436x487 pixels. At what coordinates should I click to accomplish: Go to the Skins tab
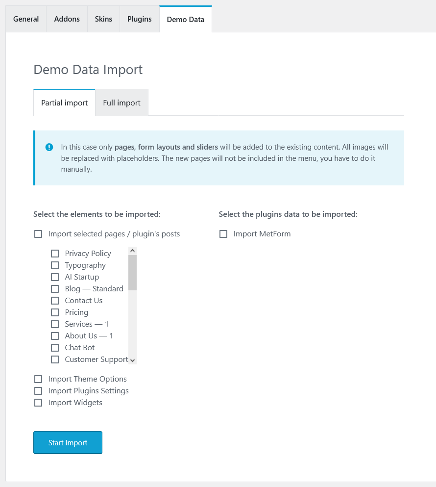click(103, 19)
